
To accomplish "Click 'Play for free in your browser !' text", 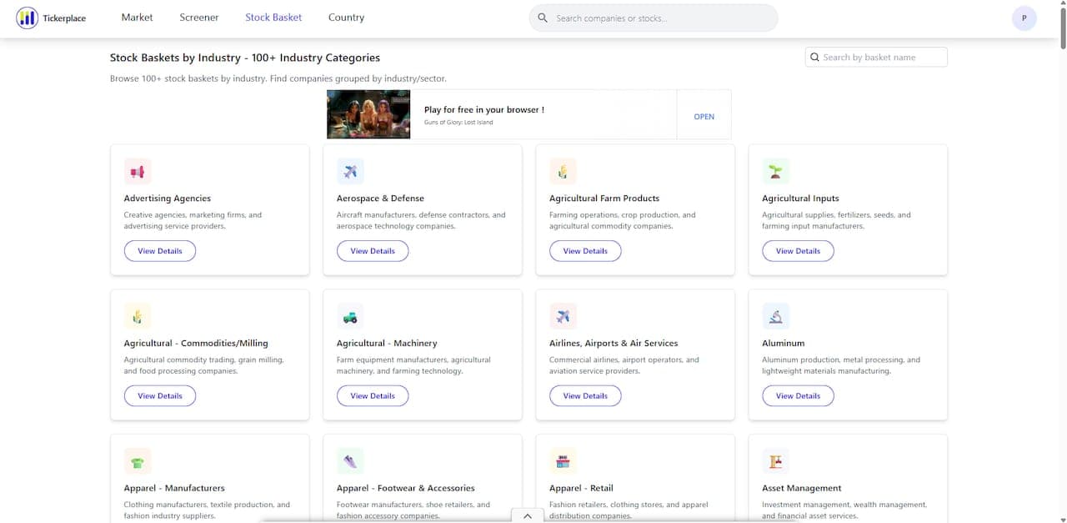I will [484, 110].
